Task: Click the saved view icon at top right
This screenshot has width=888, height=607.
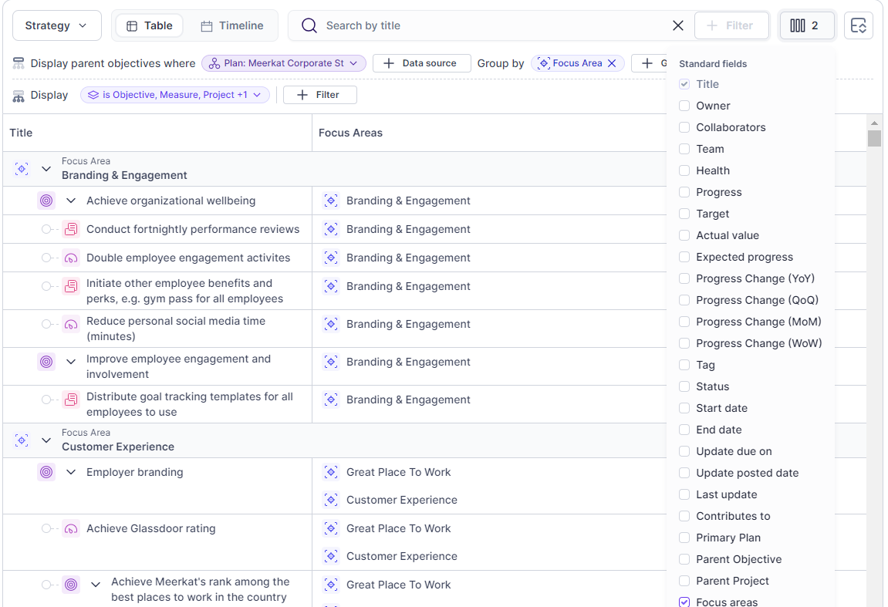Action: [x=858, y=25]
